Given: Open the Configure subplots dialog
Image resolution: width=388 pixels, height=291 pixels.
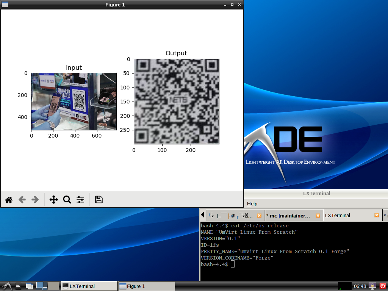Looking at the screenshot, I should [80, 200].
